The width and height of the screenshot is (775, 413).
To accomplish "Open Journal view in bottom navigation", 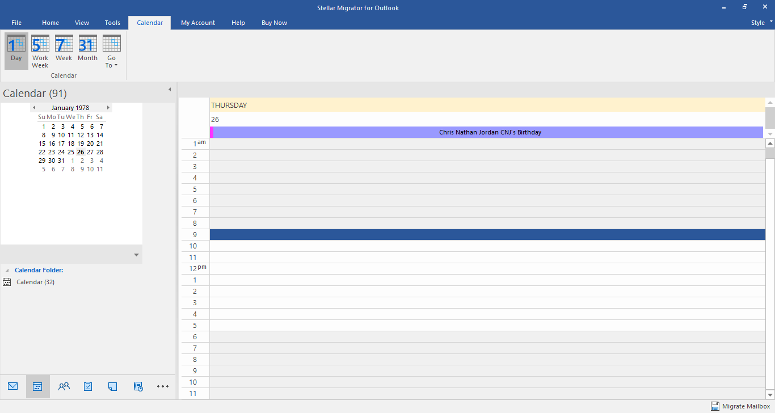I will (x=138, y=386).
